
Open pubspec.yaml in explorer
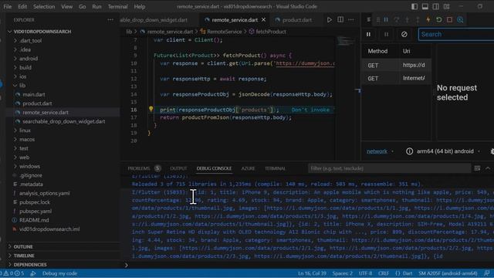coord(36,211)
